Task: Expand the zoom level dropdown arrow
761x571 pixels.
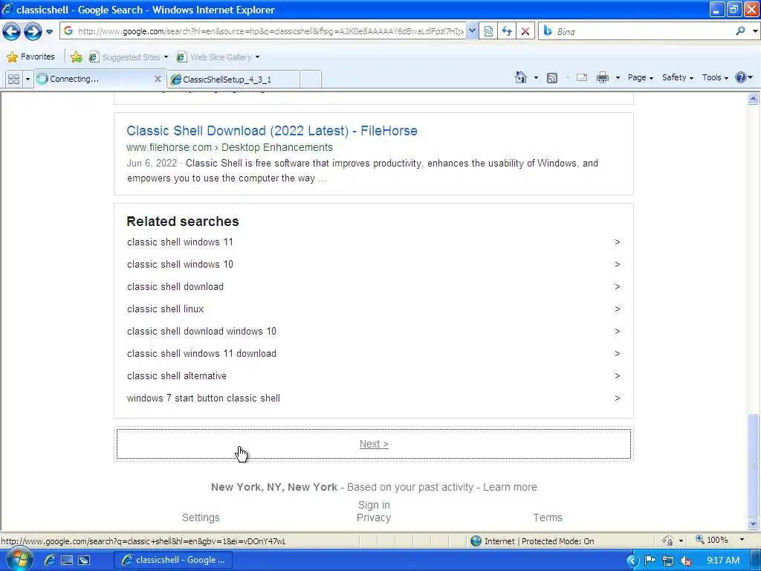Action: pyautogui.click(x=742, y=540)
